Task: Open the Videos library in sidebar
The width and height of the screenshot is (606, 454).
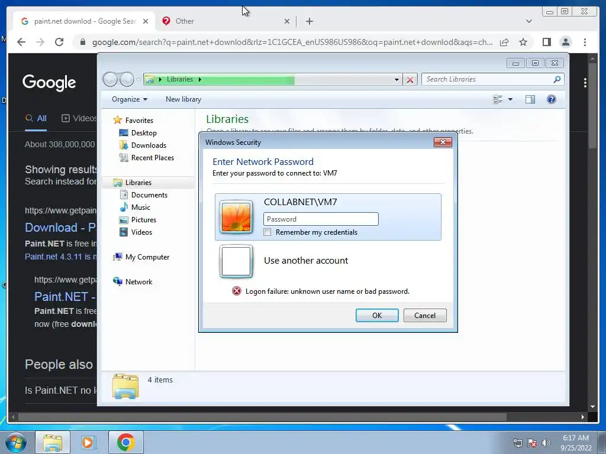Action: (141, 232)
